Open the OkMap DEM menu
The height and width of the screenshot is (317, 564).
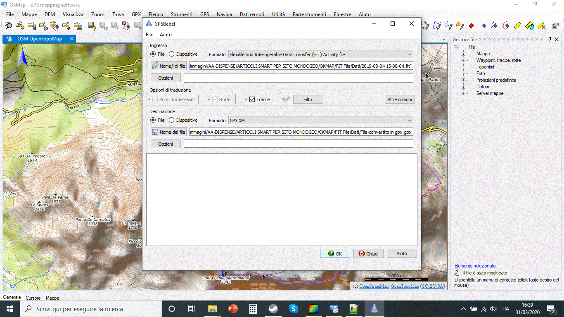[50, 14]
